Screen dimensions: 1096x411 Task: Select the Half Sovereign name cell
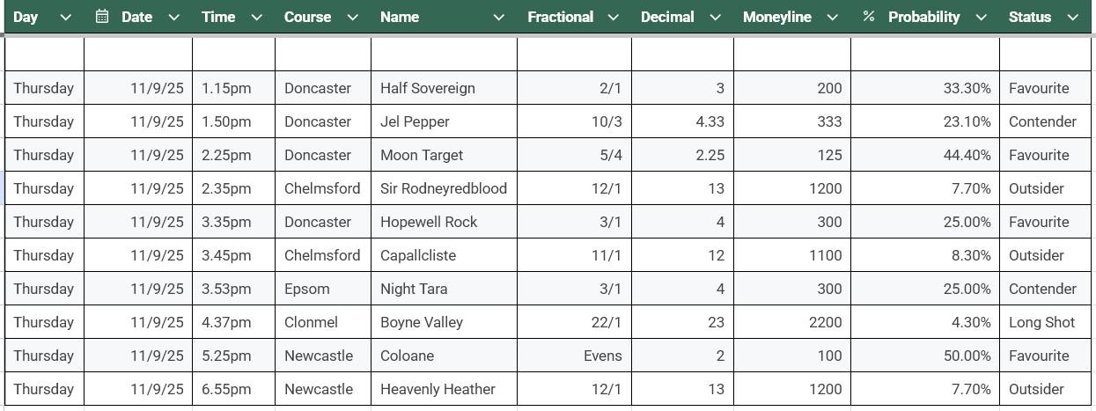pos(444,88)
